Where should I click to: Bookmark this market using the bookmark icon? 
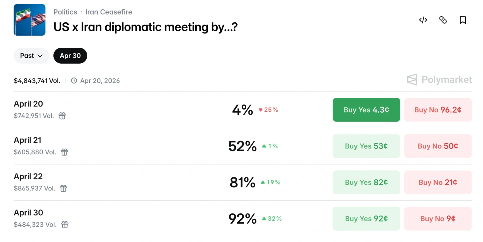click(x=463, y=20)
